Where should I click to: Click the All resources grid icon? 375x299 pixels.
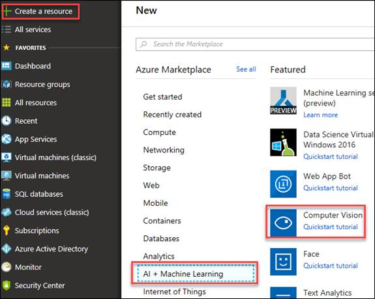(x=7, y=102)
